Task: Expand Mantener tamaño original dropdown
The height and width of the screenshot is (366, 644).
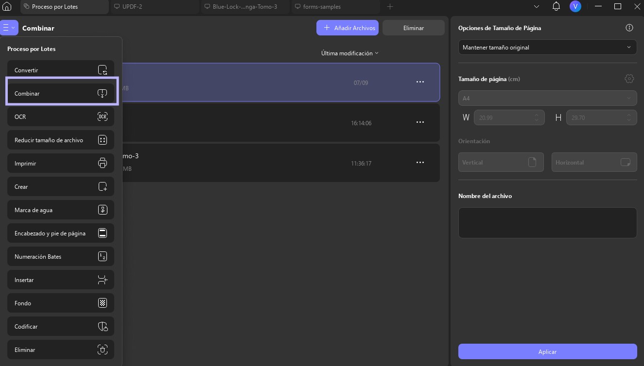Action: point(547,48)
